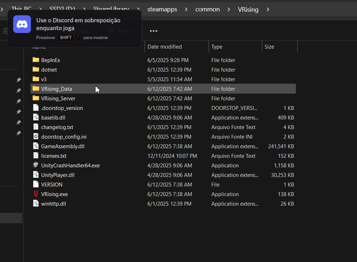Expand the chevron after steamapps in the path
The height and width of the screenshot is (262, 357).
tap(186, 9)
